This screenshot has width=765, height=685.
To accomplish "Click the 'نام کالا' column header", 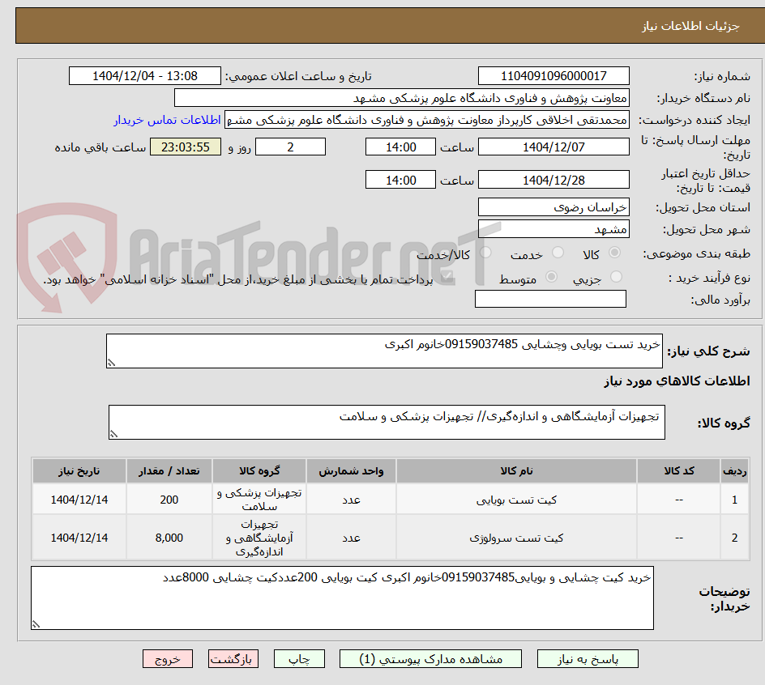I will 517,471.
